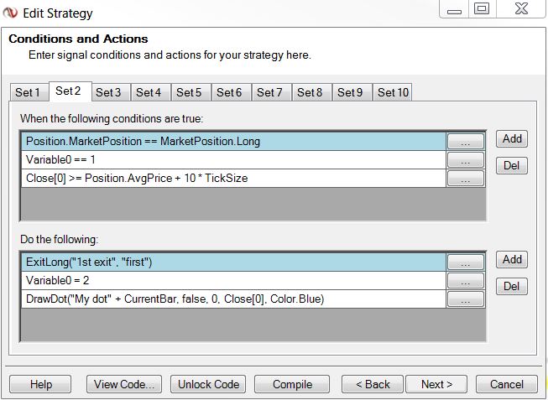
Task: Add a new action with lower Add button
Action: [x=512, y=259]
